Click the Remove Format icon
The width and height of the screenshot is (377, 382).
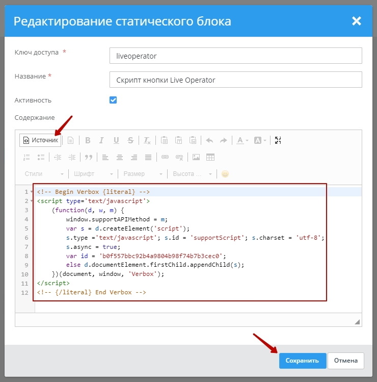(x=147, y=140)
